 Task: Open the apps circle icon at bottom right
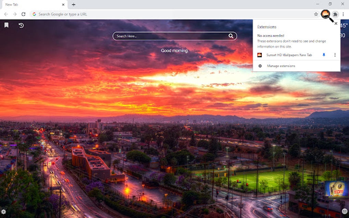(x=345, y=211)
